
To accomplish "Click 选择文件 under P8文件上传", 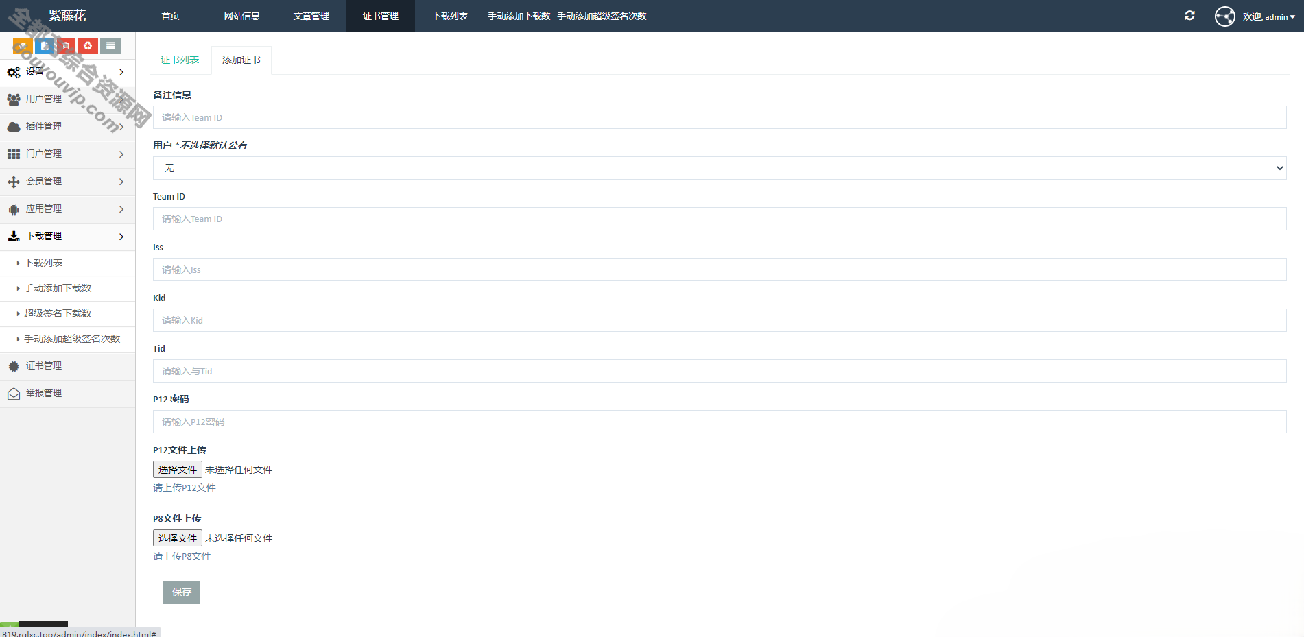I will (178, 538).
